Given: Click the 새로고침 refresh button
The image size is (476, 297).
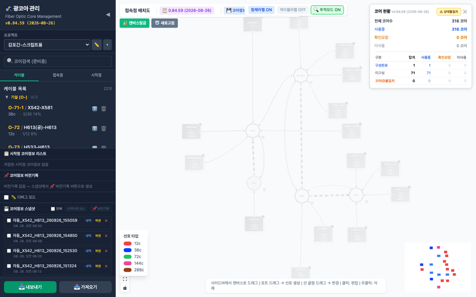Looking at the screenshot, I should (164, 23).
